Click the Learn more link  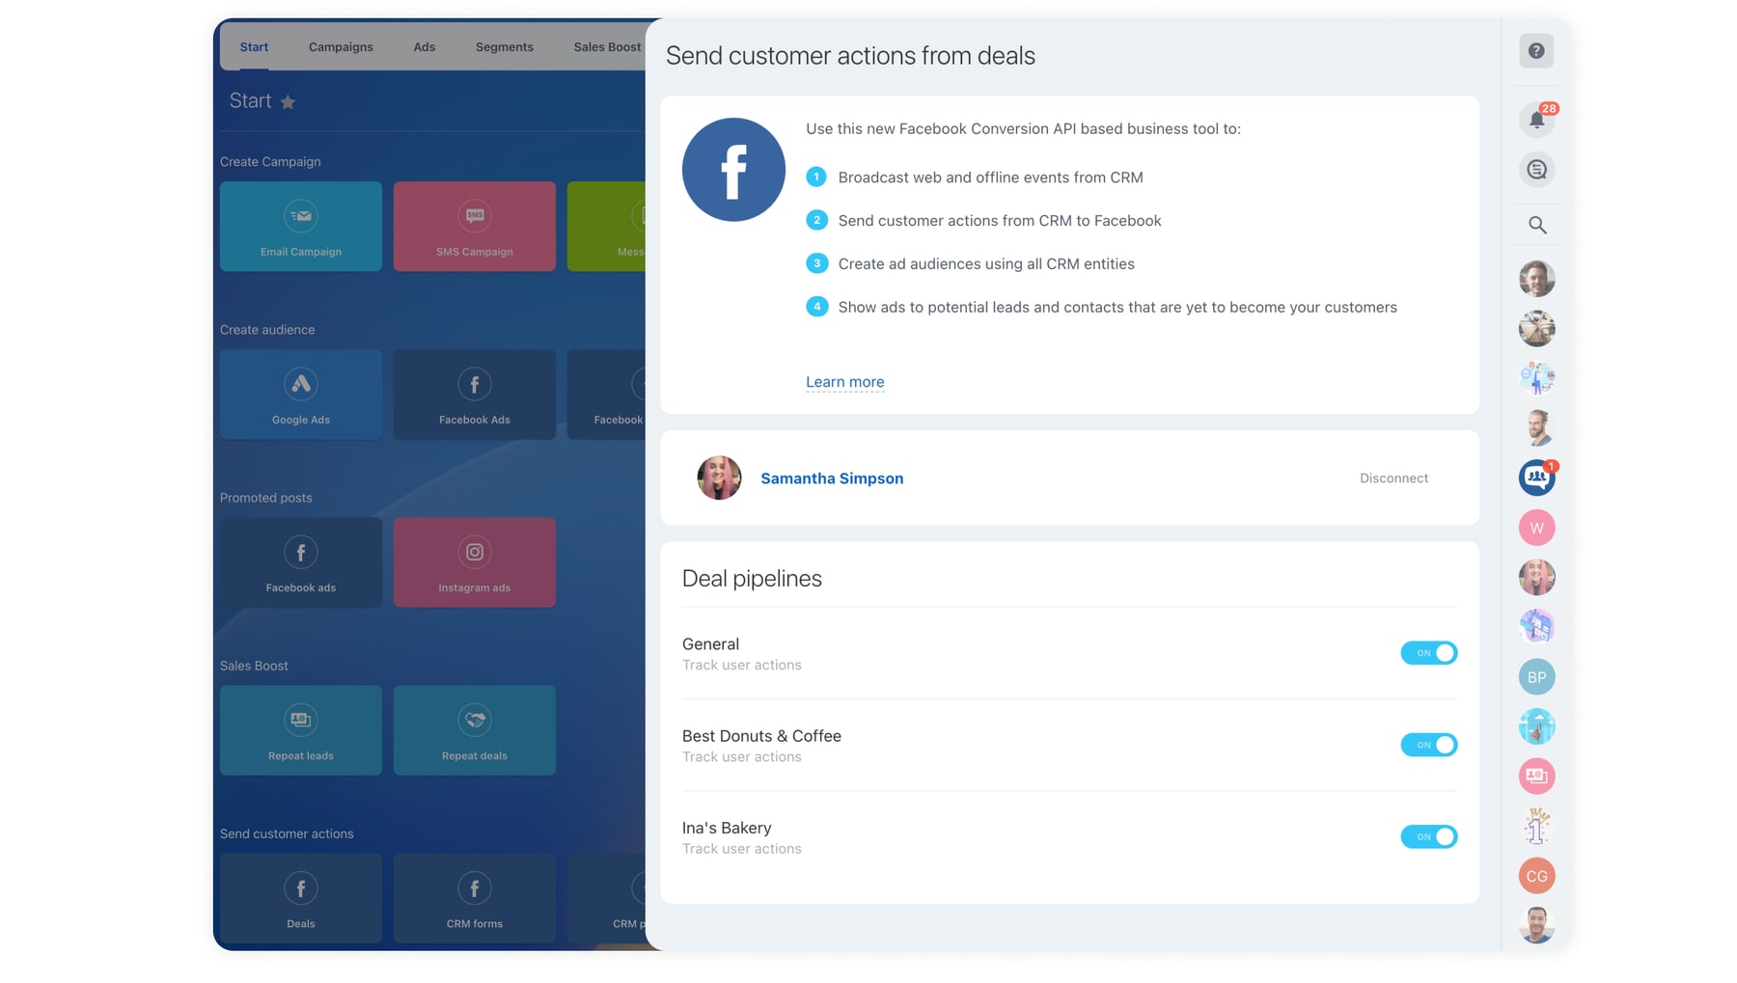(x=844, y=382)
